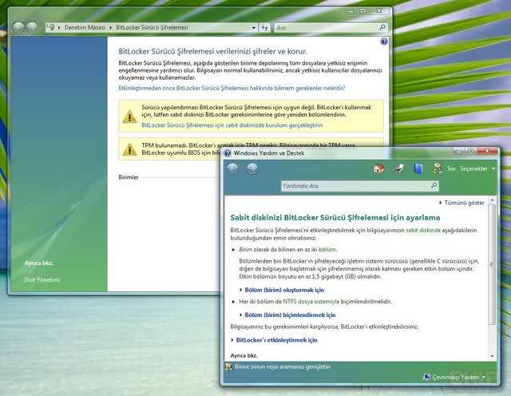Click BitLocker Sürücü Şifrelemesi breadcrumb
Screen dimensions: 511x396
152,28
